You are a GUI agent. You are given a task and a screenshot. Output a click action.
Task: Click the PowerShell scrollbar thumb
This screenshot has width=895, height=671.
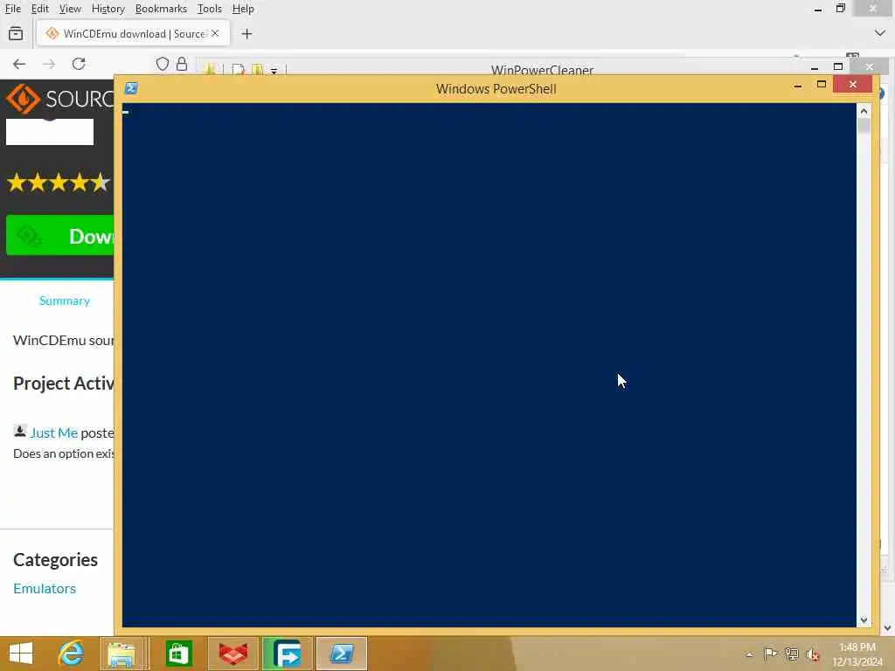click(864, 126)
